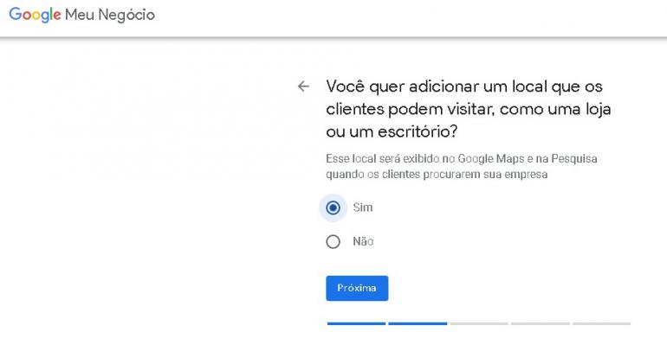Select the Não radio button
The width and height of the screenshot is (667, 364).
click(x=333, y=242)
